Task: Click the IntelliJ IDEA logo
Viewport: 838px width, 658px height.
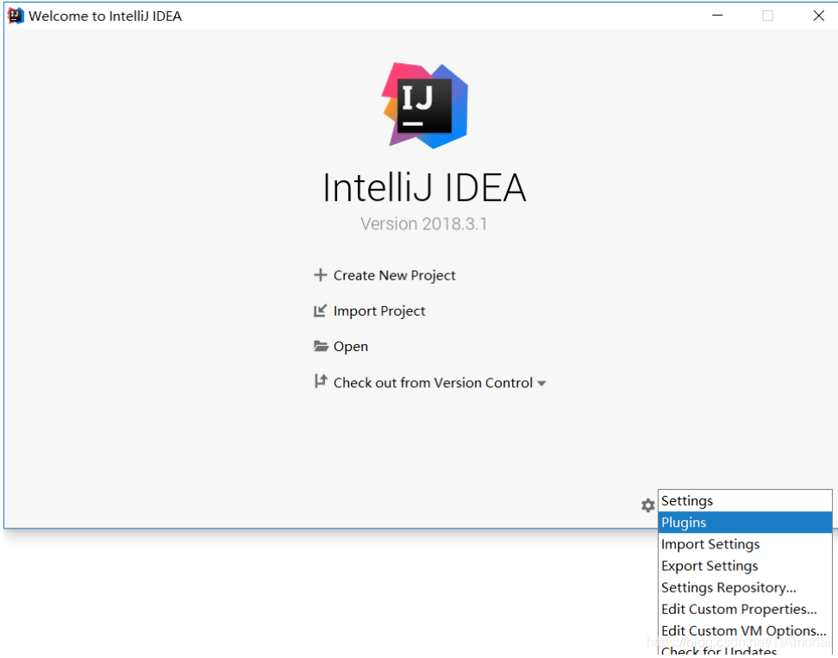Action: pyautogui.click(x=425, y=105)
